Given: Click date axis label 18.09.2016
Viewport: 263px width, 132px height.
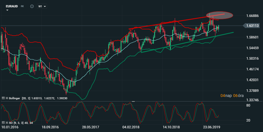Looking at the screenshot, I should point(50,127).
